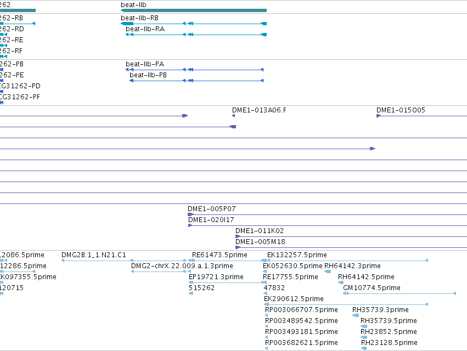467x351 pixels.
Task: Click the RH23852.5prime EST label
Action: (x=389, y=332)
